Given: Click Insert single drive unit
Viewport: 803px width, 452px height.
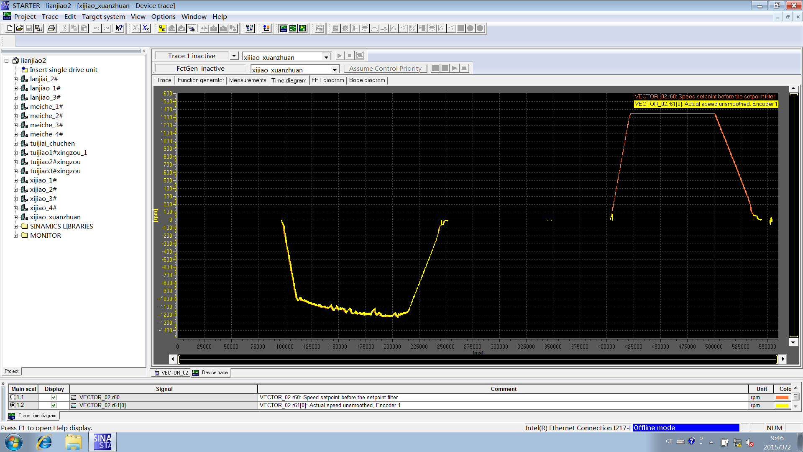Looking at the screenshot, I should click(63, 70).
